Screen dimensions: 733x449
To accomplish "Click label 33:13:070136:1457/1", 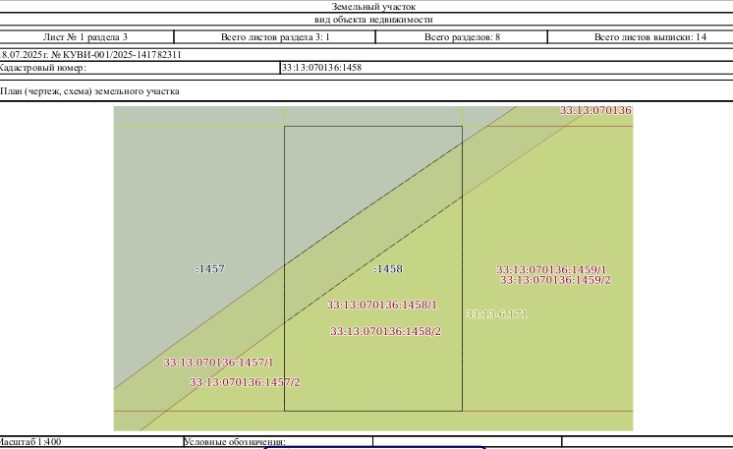I will point(218,363).
